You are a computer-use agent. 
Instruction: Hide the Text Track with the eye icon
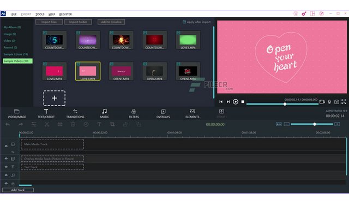6,167
